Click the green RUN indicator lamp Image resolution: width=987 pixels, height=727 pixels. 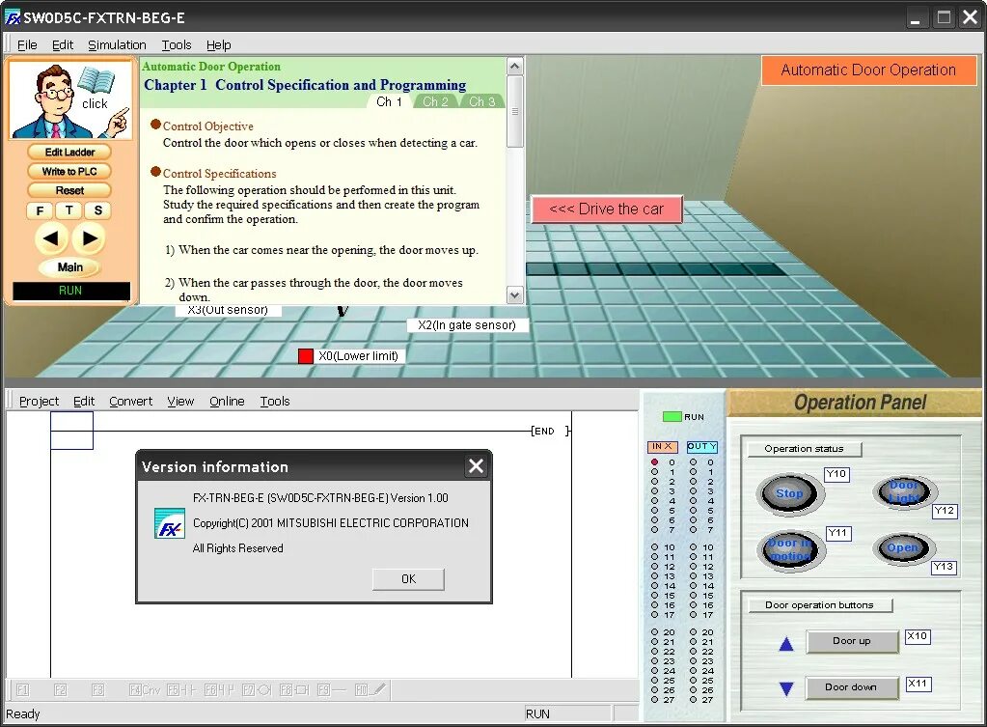[x=672, y=416]
